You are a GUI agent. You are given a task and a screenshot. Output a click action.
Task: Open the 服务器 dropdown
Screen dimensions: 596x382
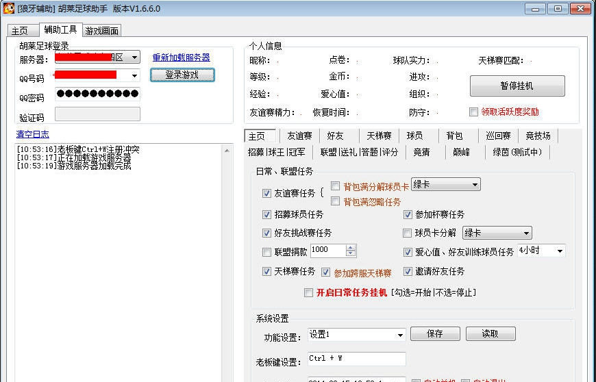tap(97, 58)
